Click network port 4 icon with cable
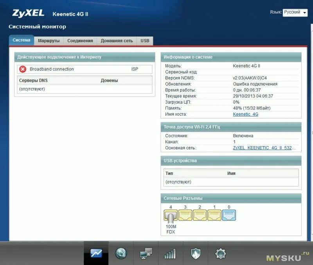313x265 pixels. [171, 216]
